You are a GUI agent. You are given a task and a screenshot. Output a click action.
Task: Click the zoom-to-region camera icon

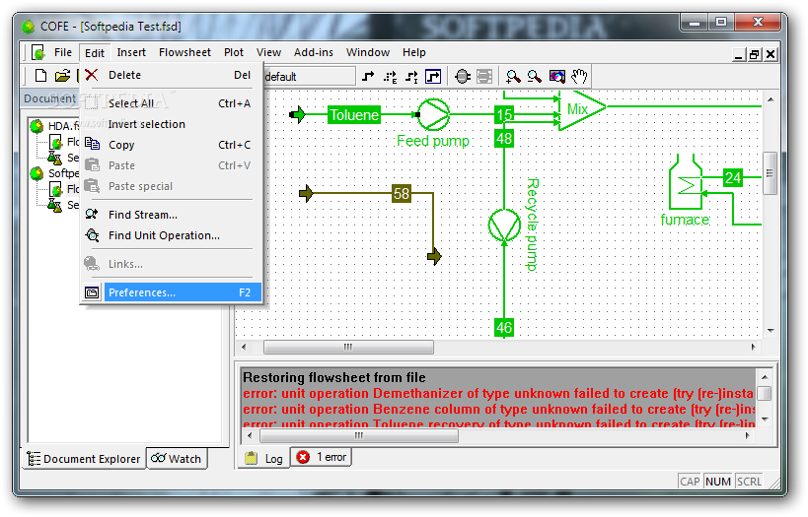click(x=556, y=77)
